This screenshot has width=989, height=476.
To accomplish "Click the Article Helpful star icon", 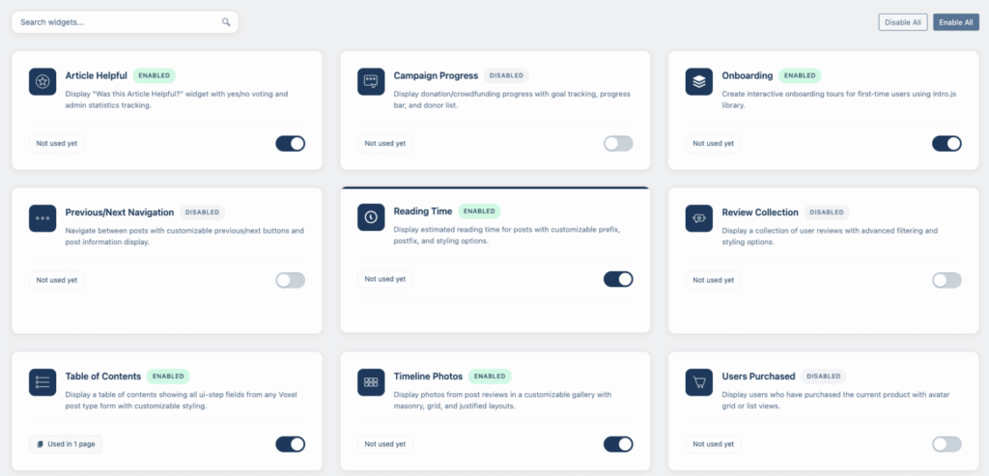I will click(x=42, y=82).
